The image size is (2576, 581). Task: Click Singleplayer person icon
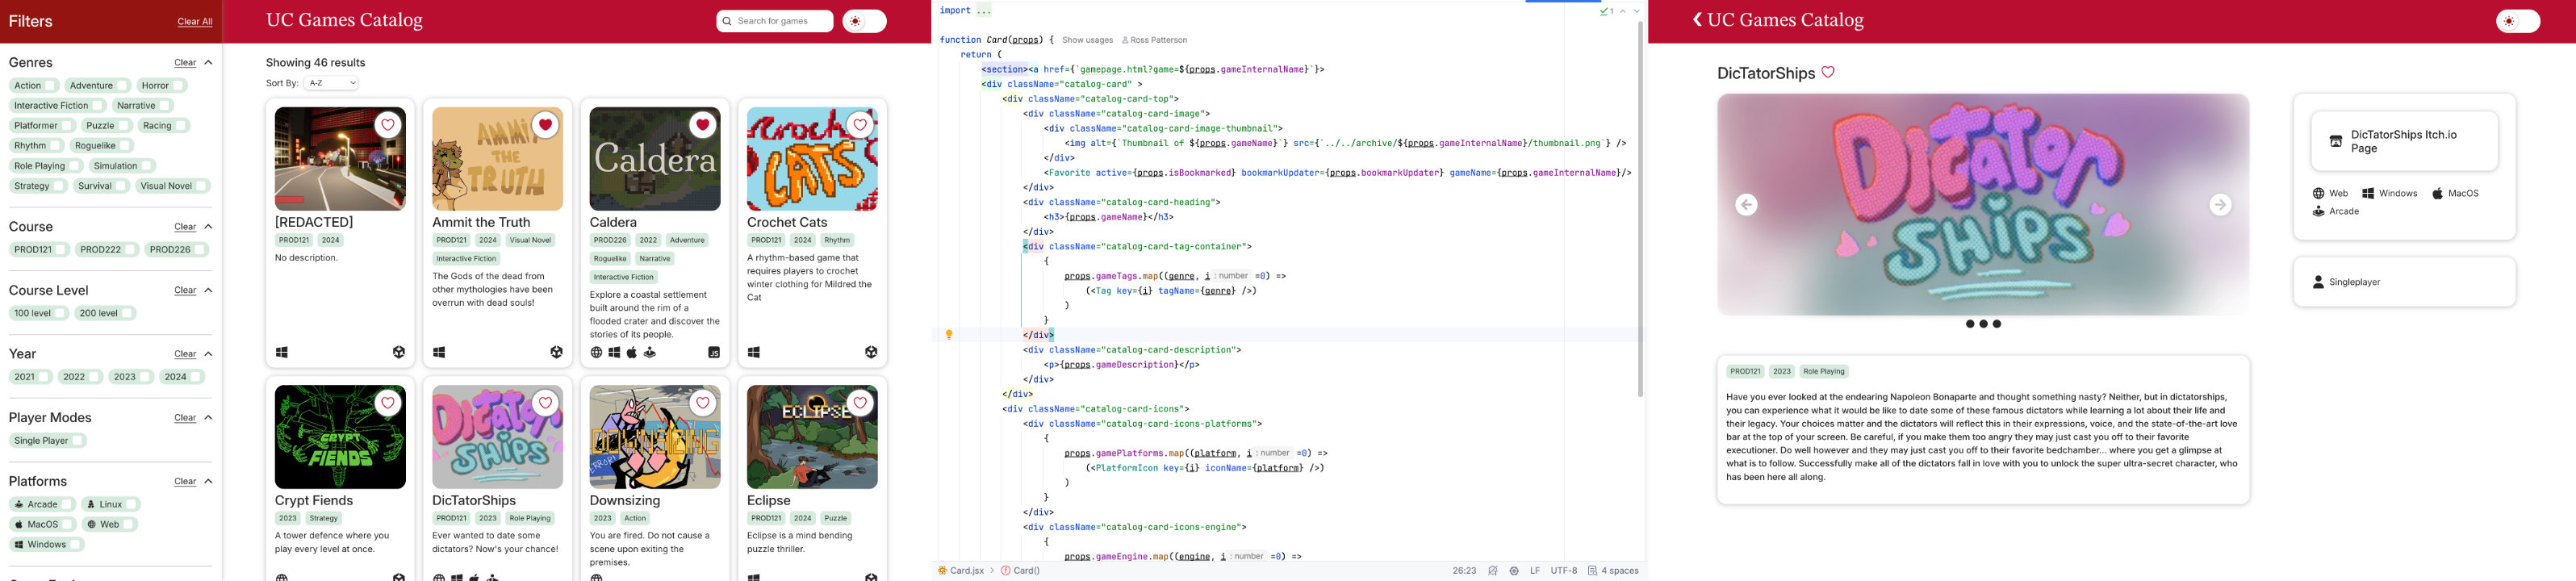[2318, 282]
